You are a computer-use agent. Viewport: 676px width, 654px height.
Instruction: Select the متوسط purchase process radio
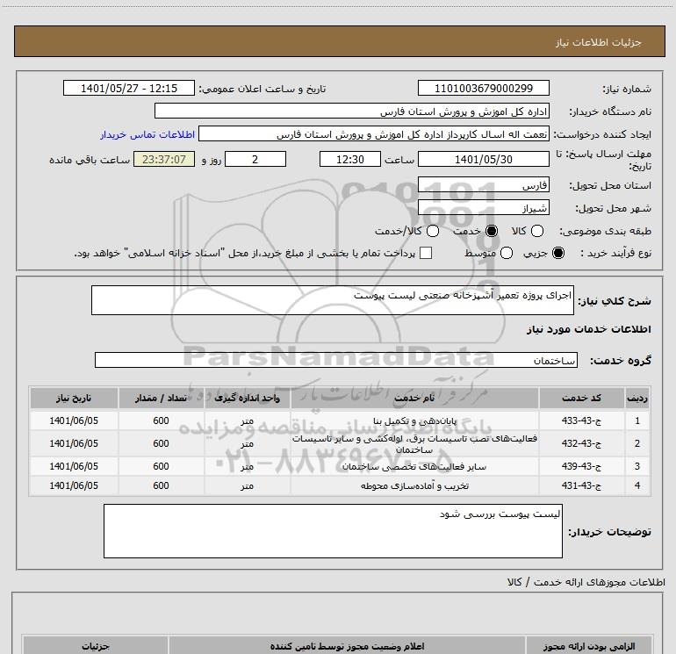click(x=507, y=253)
